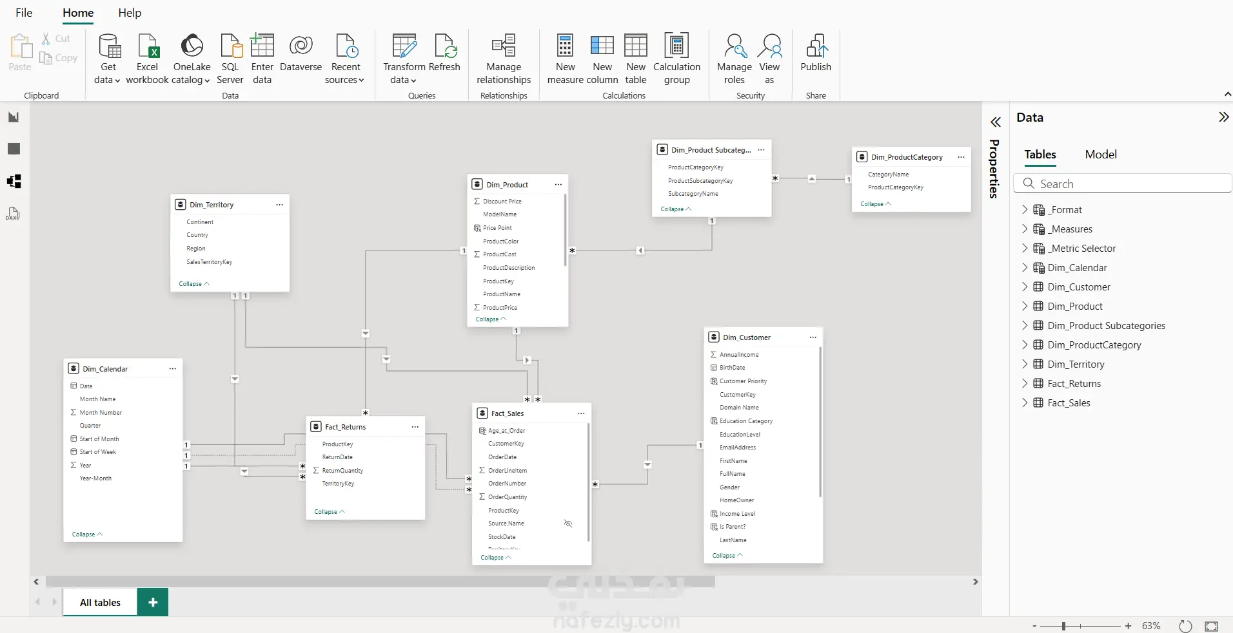Publish the report
1233x633 pixels.
816,52
